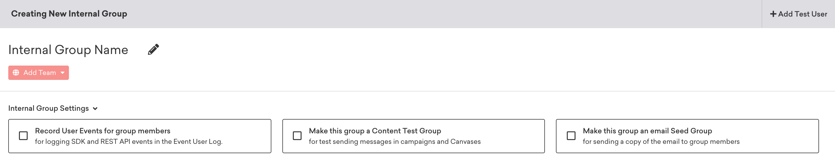The height and width of the screenshot is (162, 835).
Task: Collapse the Internal Group Settings chevron
Action: point(95,109)
